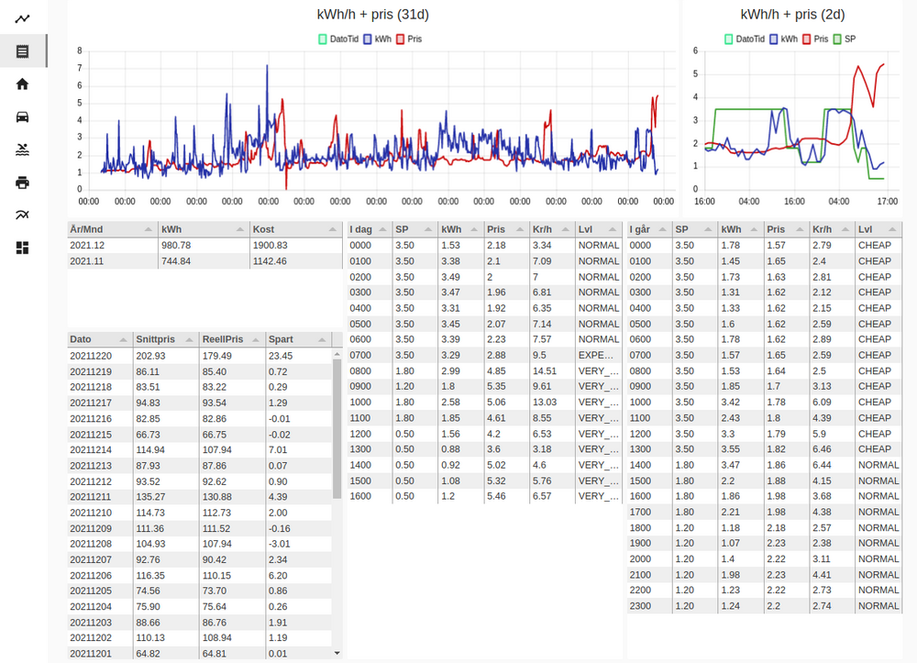Toggle SP series in the 2d chart legend
The image size is (917, 663).
(843, 39)
